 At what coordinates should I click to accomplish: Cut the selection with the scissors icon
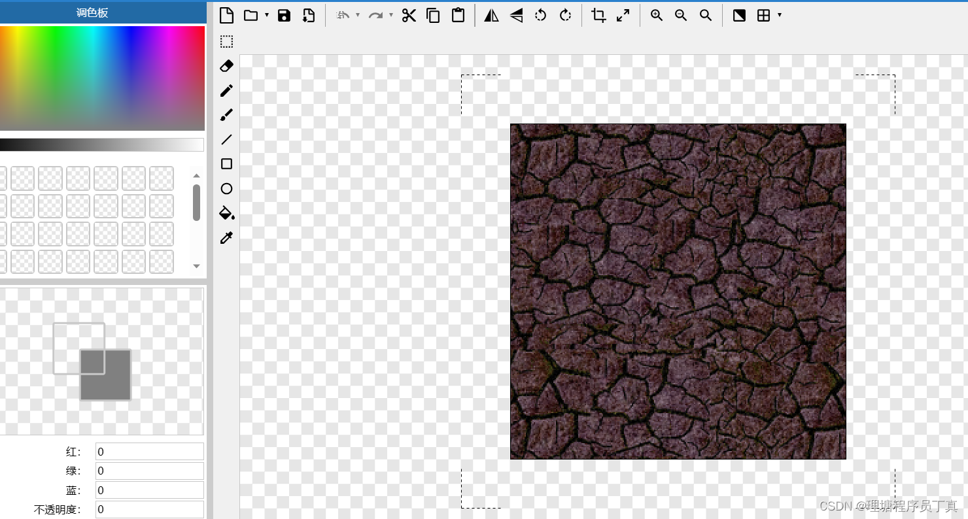[409, 16]
